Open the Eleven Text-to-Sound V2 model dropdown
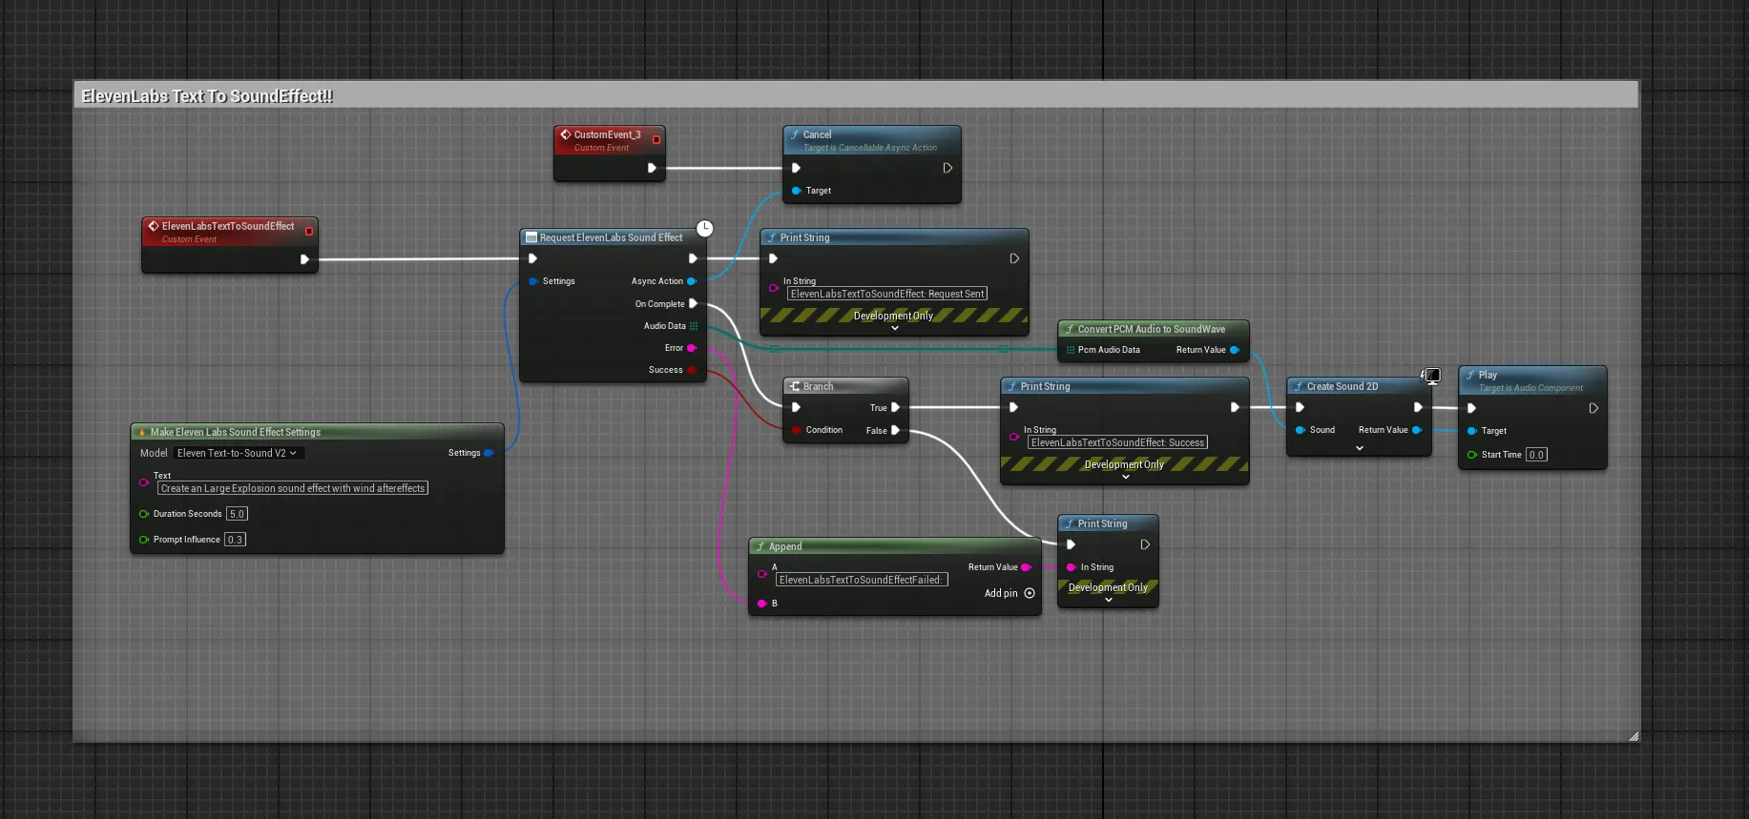The height and width of the screenshot is (819, 1749). (238, 453)
